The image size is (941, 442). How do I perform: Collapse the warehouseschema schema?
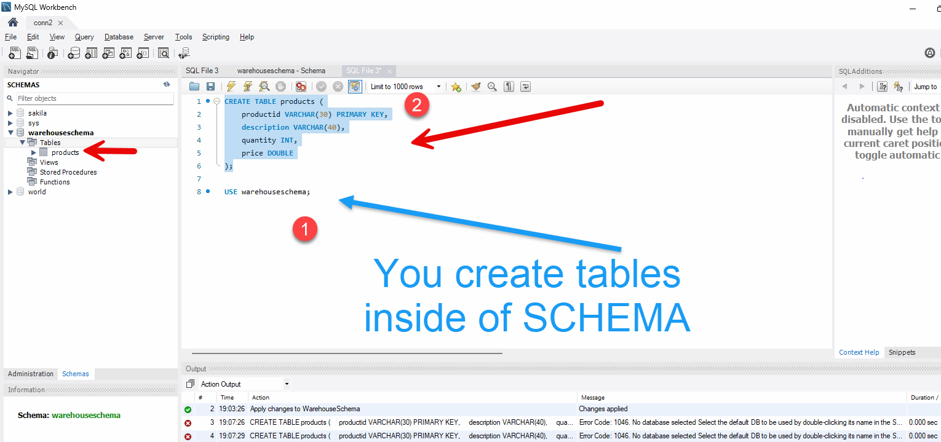click(x=10, y=133)
